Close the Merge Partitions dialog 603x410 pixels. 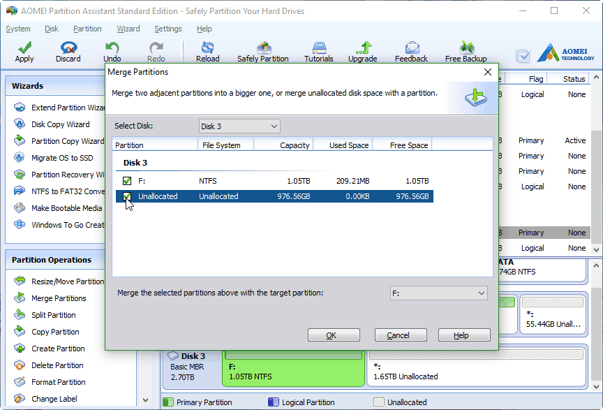click(488, 72)
